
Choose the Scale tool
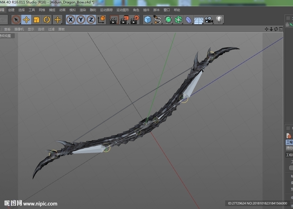[x=36, y=20]
